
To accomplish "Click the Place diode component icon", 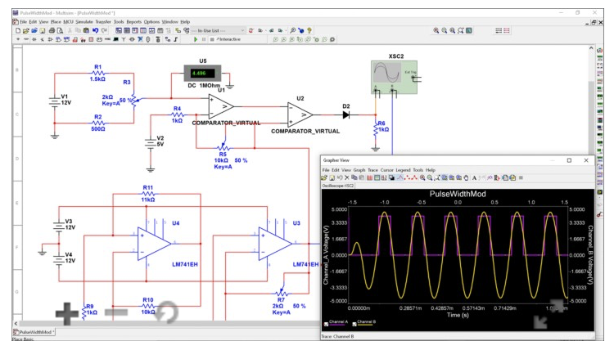I will [34, 39].
